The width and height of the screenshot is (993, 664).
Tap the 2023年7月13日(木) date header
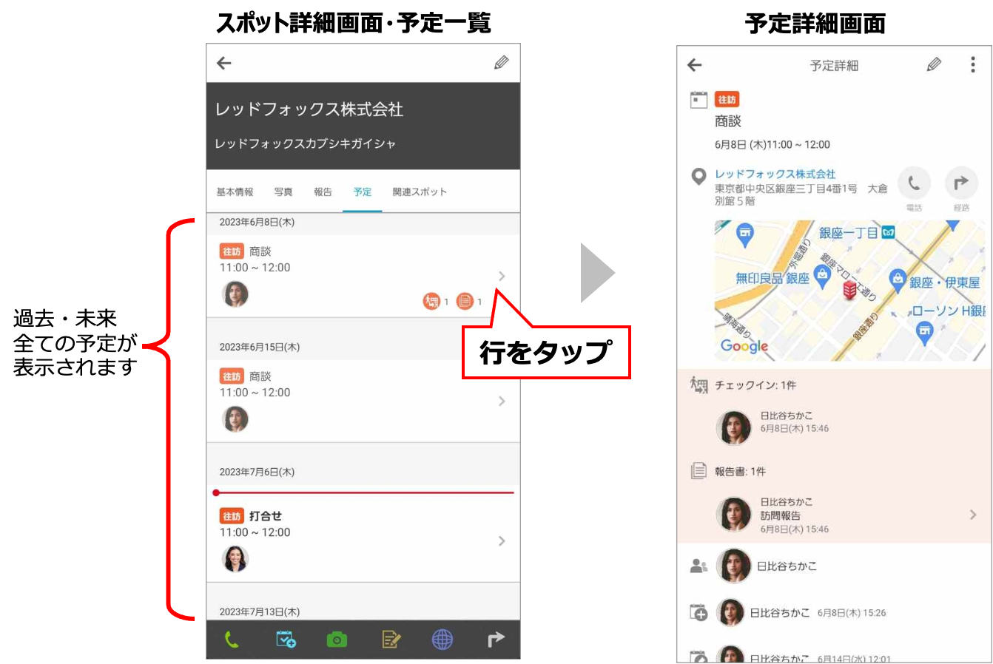(260, 612)
